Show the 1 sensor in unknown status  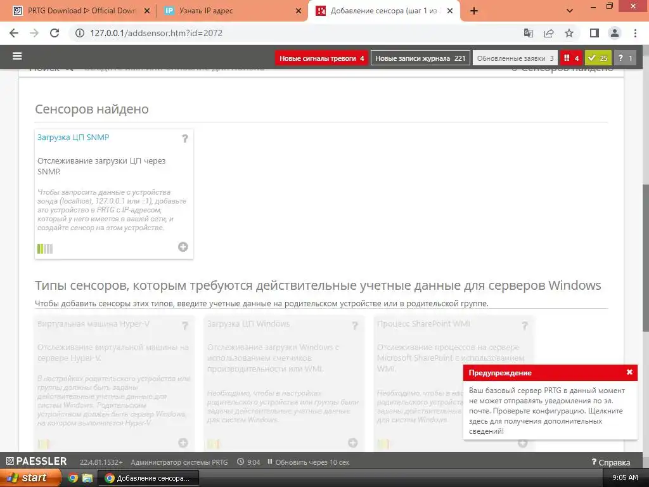pos(625,58)
